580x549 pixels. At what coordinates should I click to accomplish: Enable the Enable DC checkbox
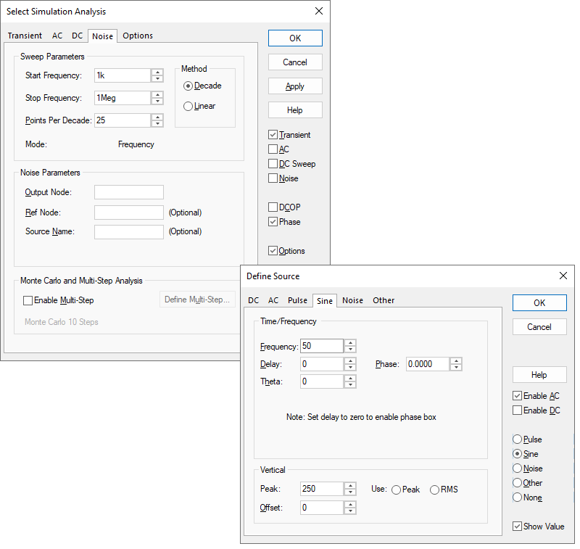516,410
